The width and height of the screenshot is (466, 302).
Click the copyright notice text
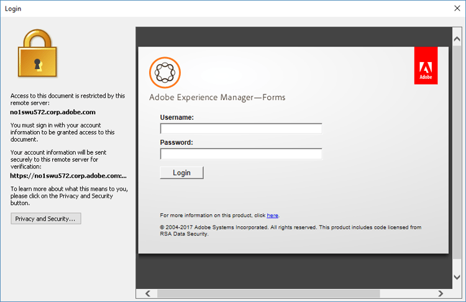pos(291,231)
